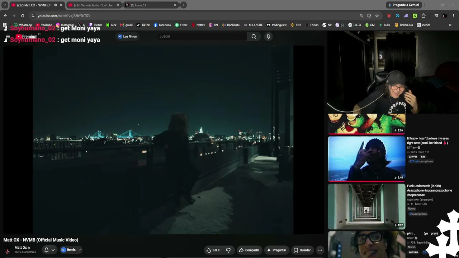
Task: Open the lil tracy video title
Action: pyautogui.click(x=428, y=141)
